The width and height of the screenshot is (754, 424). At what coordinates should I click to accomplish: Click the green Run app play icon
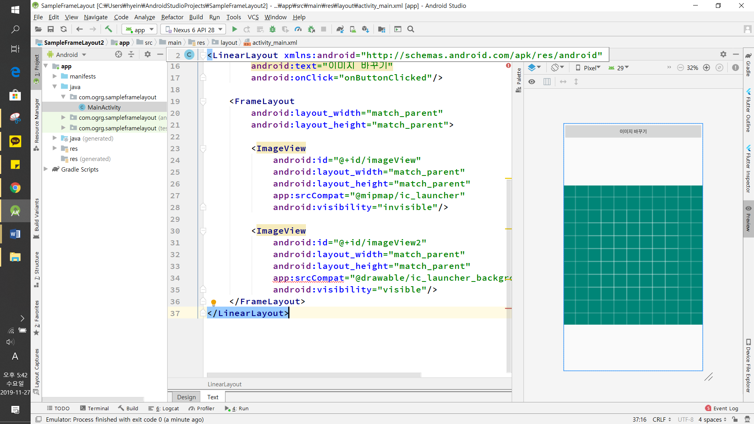[x=234, y=29]
